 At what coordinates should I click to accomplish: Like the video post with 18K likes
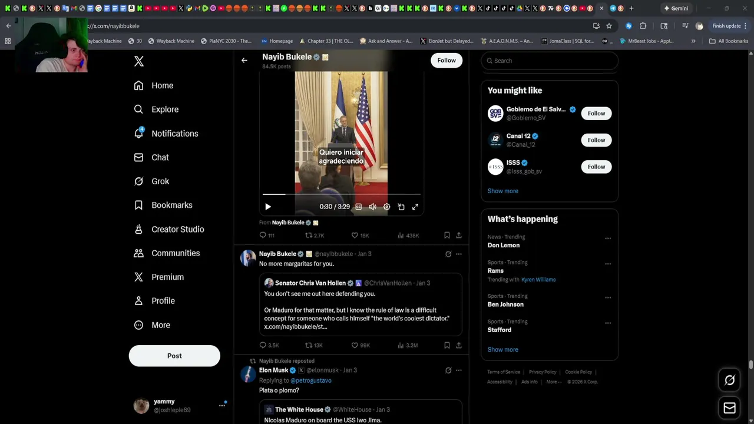click(360, 235)
